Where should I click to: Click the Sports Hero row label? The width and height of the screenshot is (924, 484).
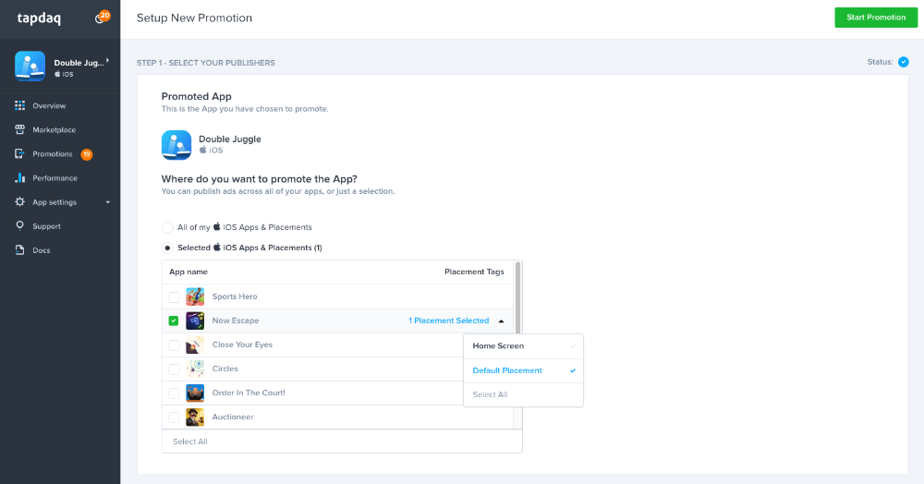pyautogui.click(x=235, y=296)
